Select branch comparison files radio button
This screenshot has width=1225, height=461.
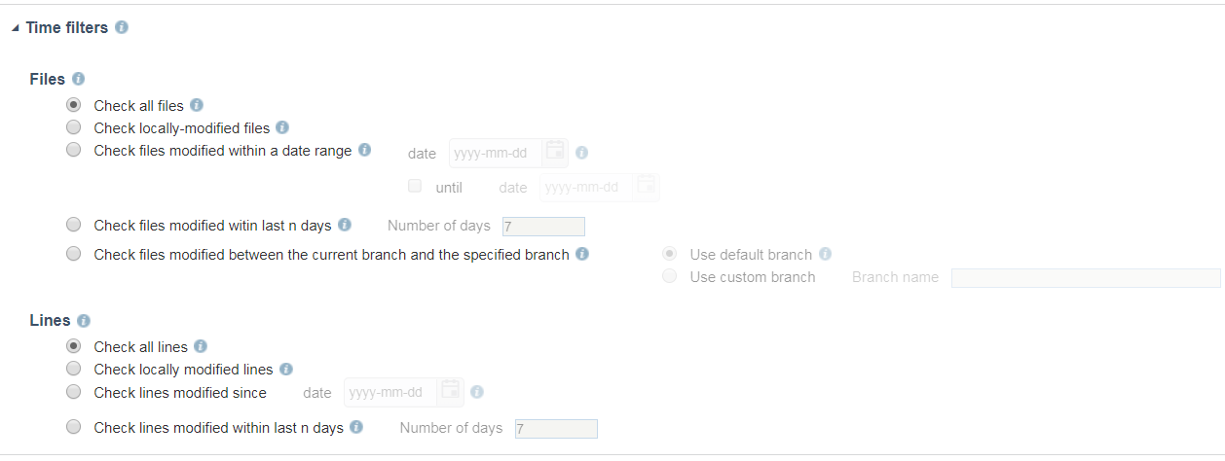coord(73,254)
